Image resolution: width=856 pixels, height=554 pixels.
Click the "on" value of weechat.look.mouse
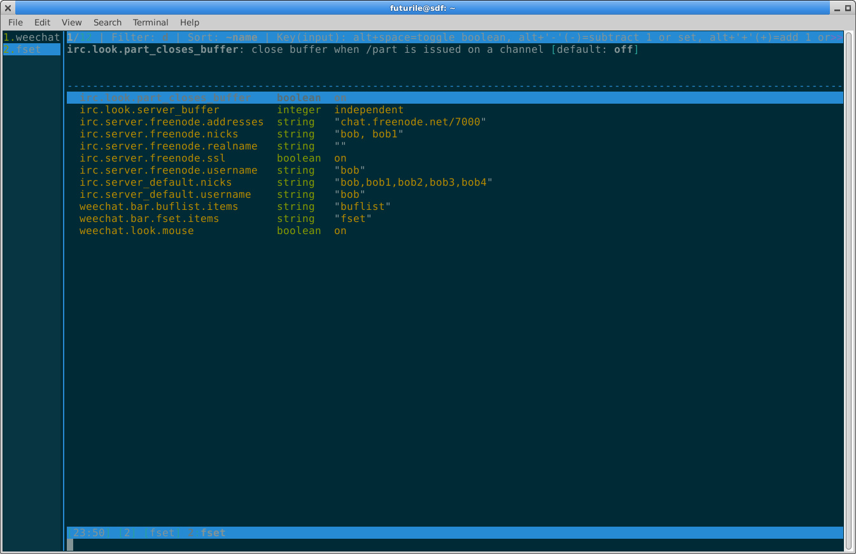coord(340,231)
